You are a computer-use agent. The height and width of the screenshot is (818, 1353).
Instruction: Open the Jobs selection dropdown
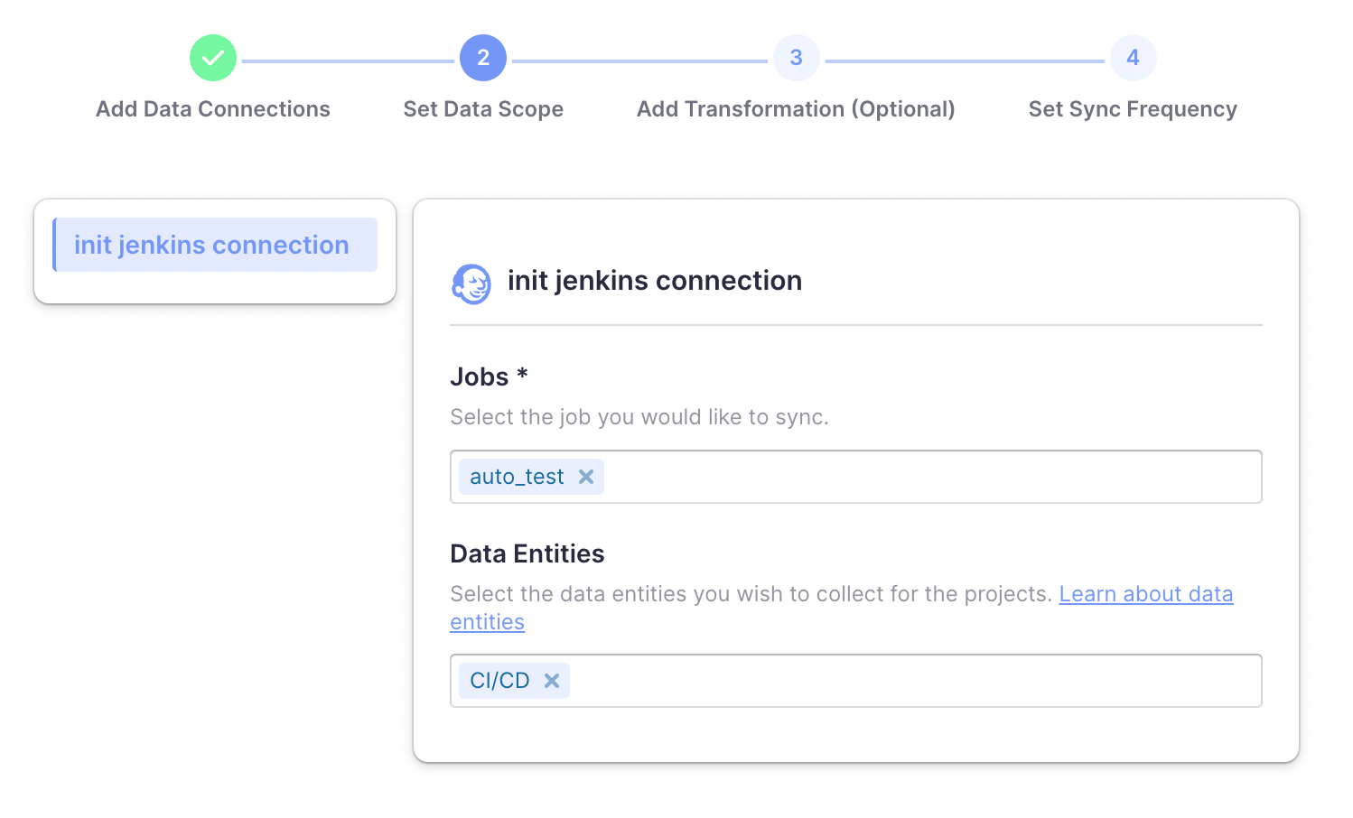pyautogui.click(x=930, y=477)
